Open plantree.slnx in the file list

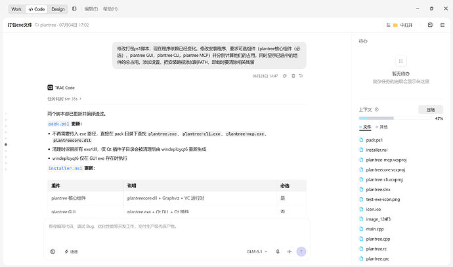tap(378, 190)
